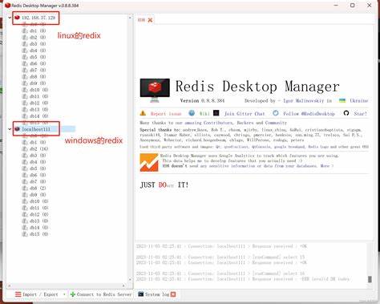Open the Gitter chat icon

coord(216,113)
